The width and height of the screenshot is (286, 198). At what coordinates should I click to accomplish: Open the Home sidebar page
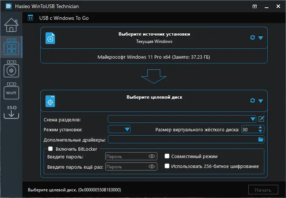[x=11, y=25]
